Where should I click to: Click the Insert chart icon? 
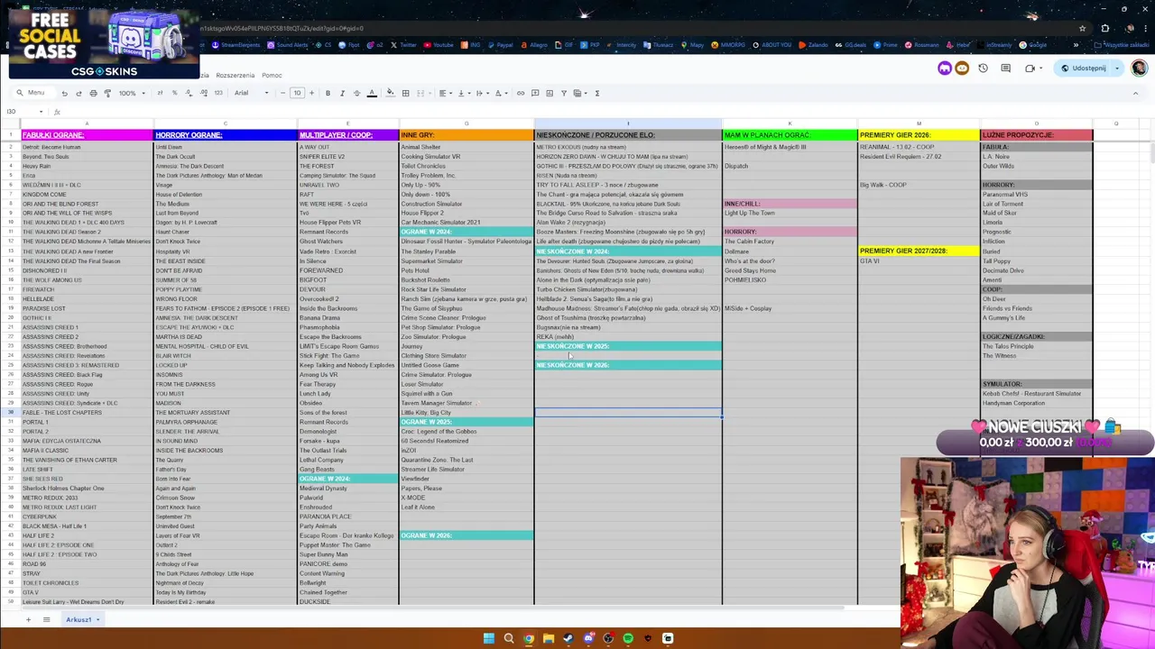(550, 93)
